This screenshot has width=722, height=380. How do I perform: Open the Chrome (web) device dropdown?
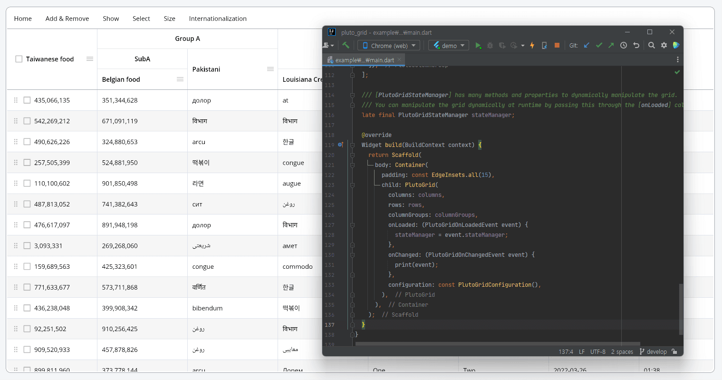[x=388, y=46]
